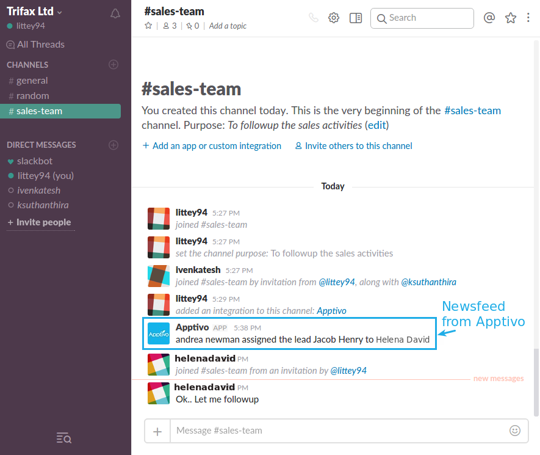This screenshot has height=455, width=540.
Task: Click the attachment plus button
Action: coord(157,431)
